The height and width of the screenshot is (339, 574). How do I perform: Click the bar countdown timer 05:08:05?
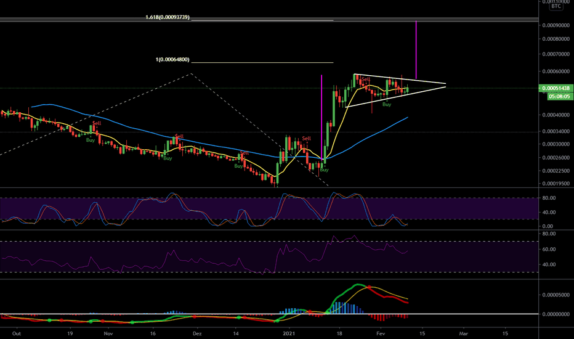(560, 96)
